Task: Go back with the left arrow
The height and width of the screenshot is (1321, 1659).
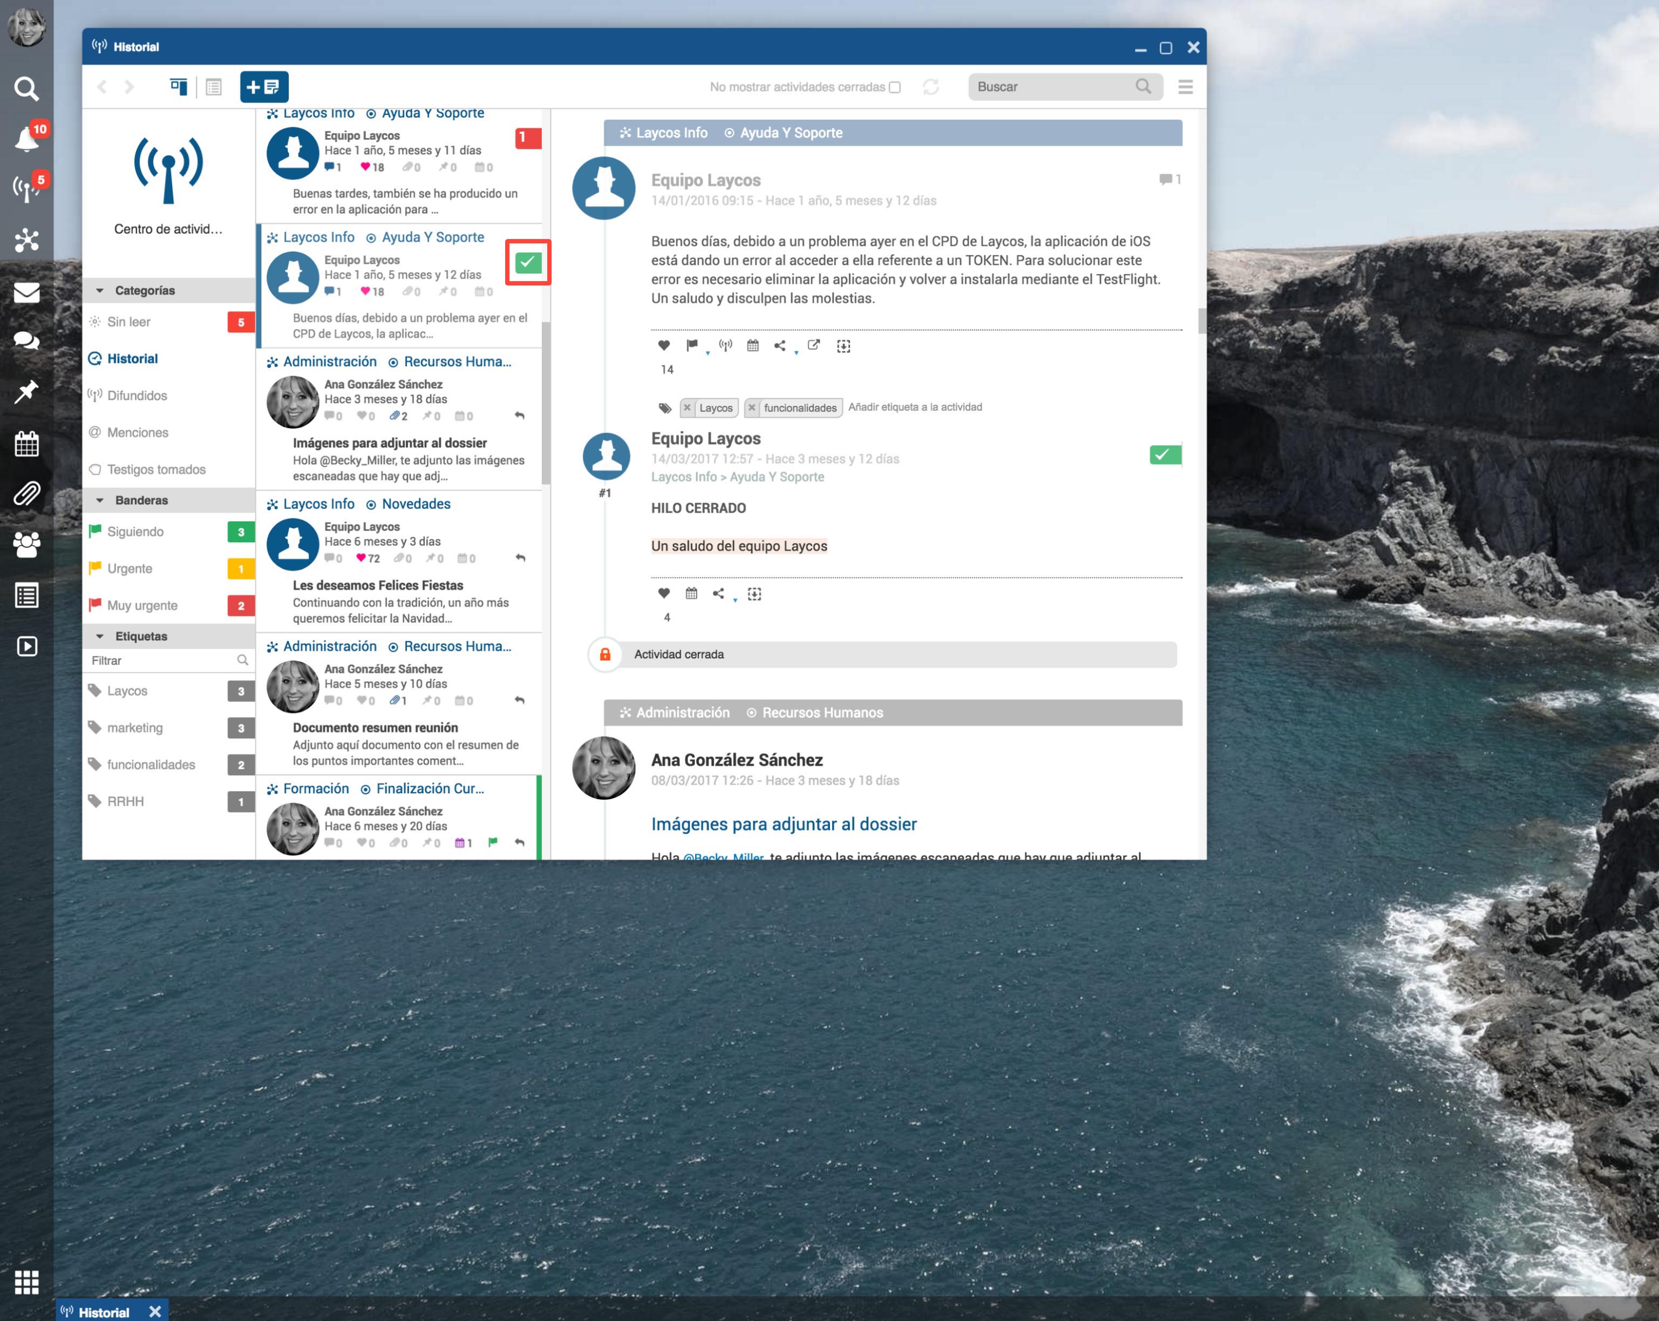Action: pos(103,87)
